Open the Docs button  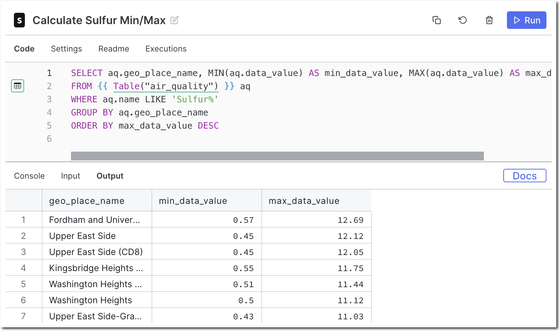[x=524, y=176]
